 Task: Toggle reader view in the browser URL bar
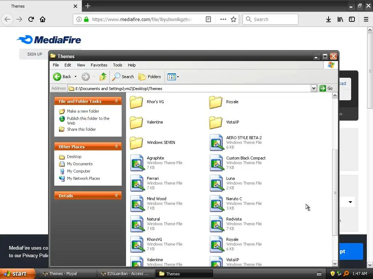click(x=208, y=20)
